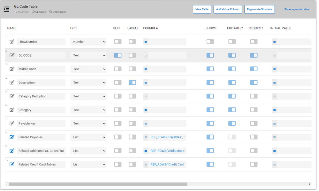Open edit pencil for Related Payables column
319x191 pixels.
12,137
